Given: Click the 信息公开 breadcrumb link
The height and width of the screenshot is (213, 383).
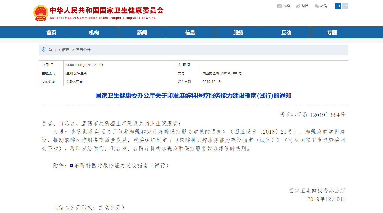Looking at the screenshot, I should point(83,50).
